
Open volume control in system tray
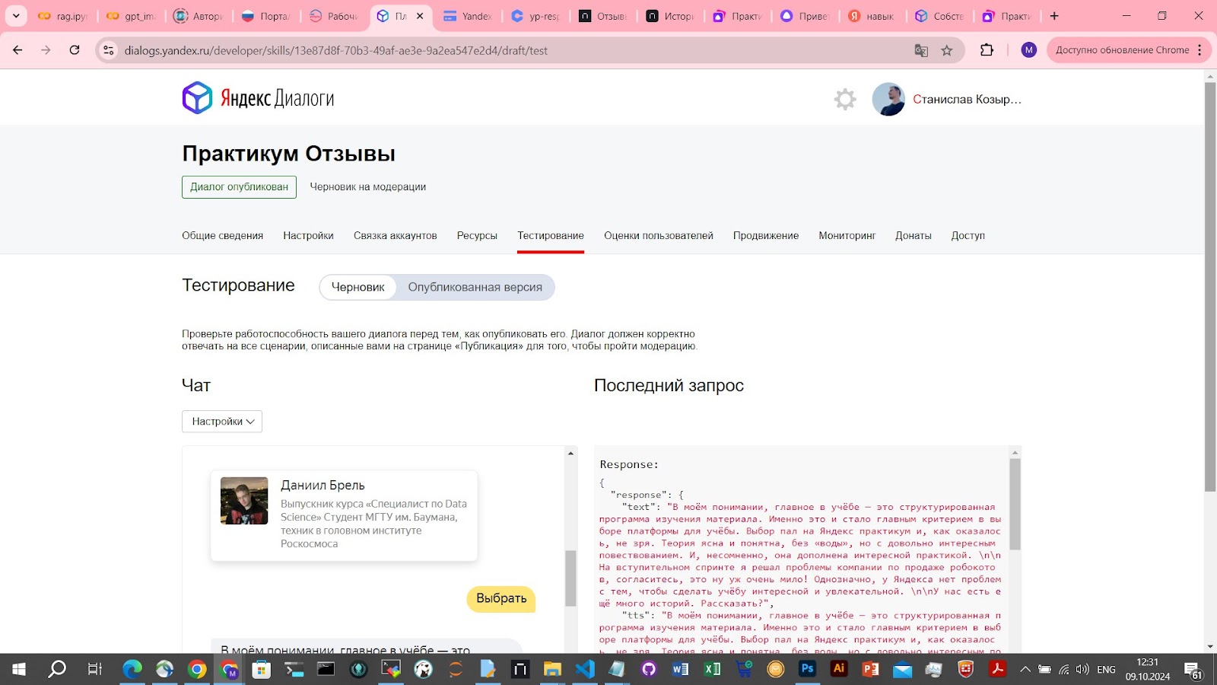click(x=1082, y=670)
